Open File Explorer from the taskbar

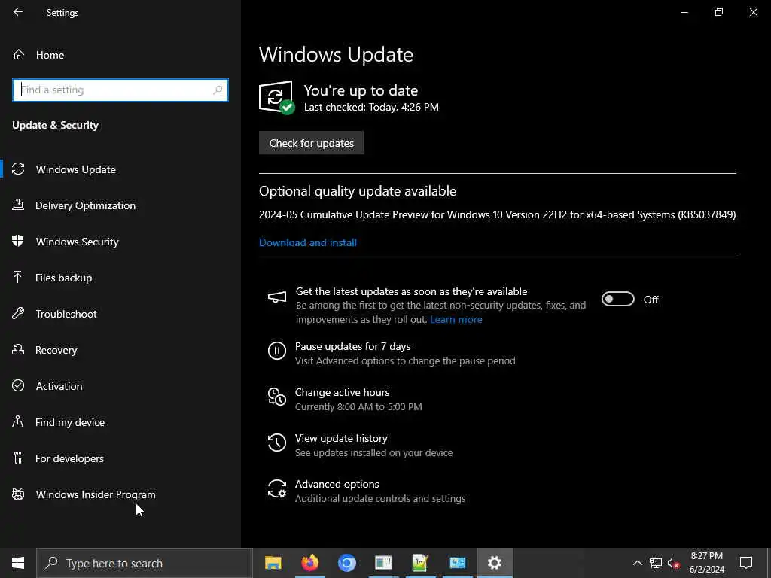tap(273, 563)
